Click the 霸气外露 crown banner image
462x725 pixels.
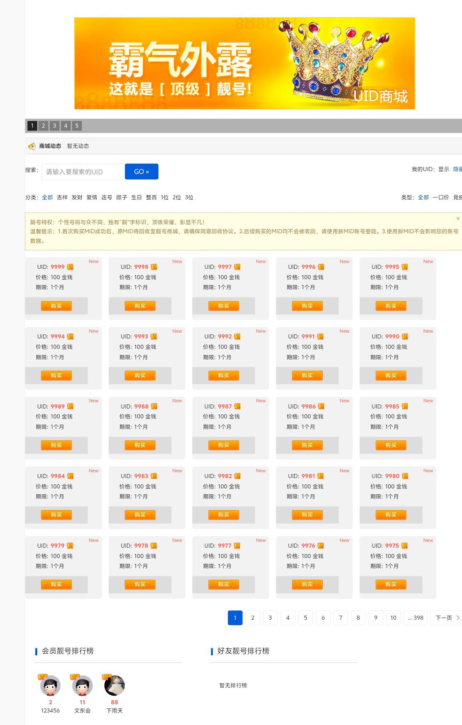244,63
